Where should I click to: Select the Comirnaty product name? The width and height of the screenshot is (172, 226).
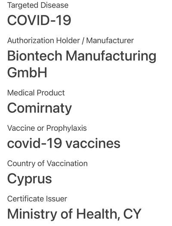40,108
